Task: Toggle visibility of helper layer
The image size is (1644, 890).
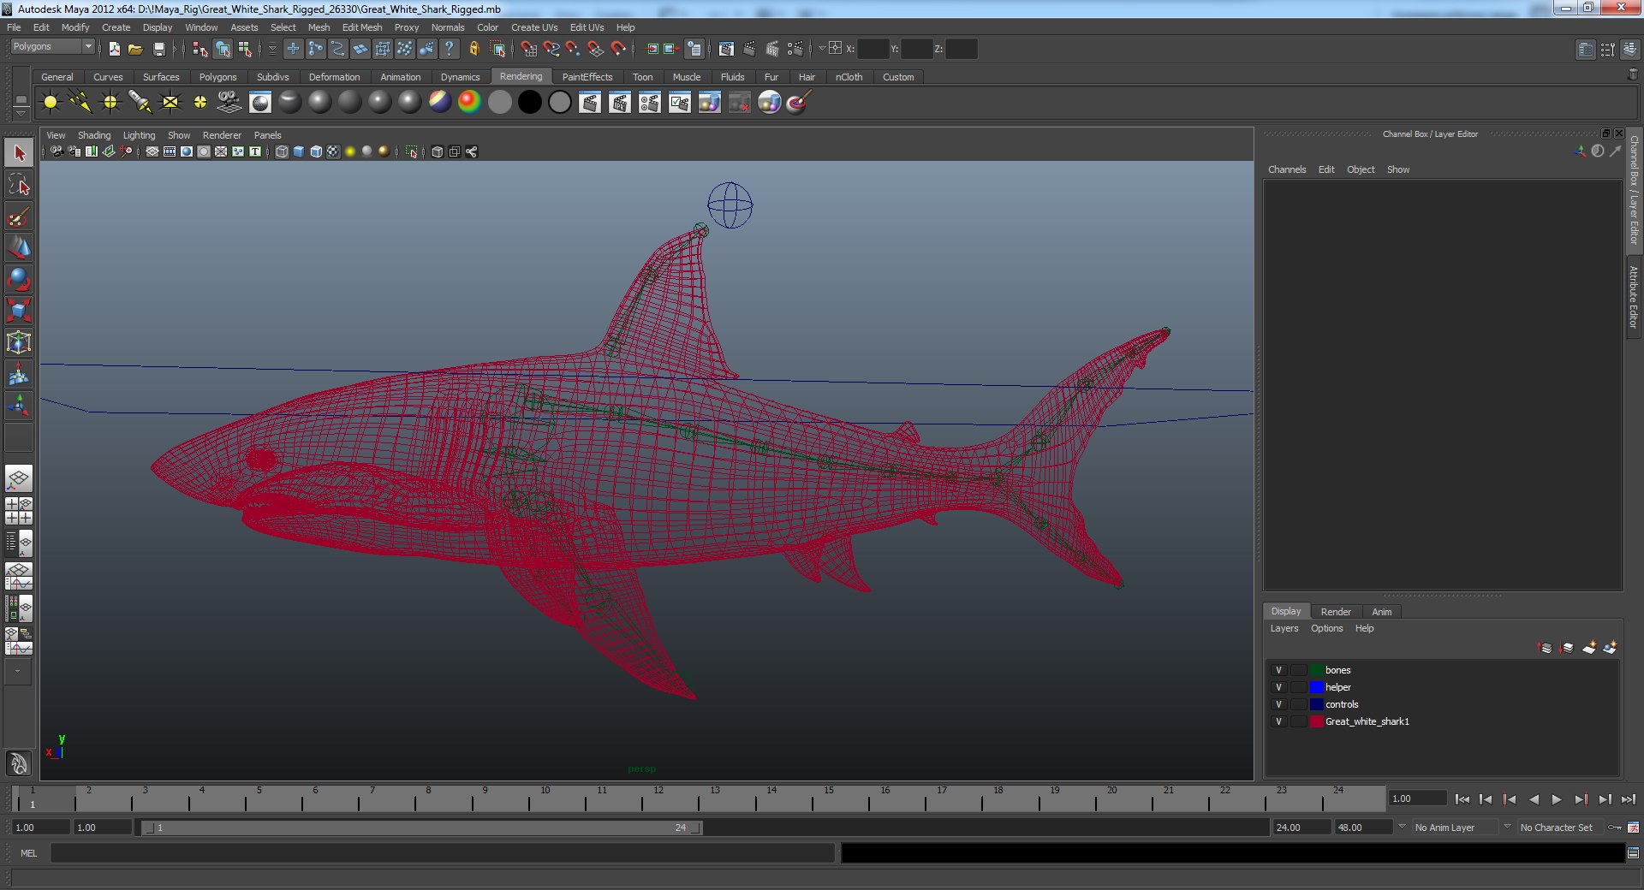Action: tap(1278, 687)
